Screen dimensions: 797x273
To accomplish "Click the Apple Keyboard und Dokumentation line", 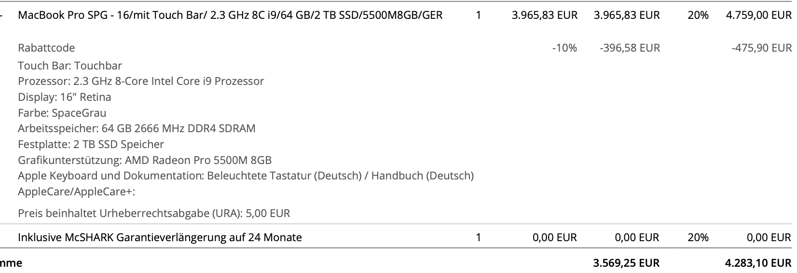I will [x=246, y=176].
